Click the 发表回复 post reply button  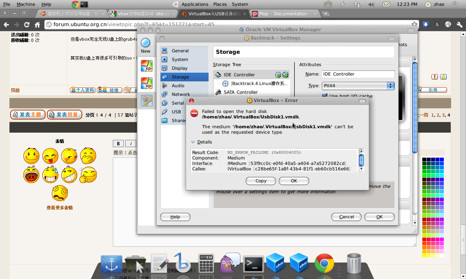pos(64,115)
